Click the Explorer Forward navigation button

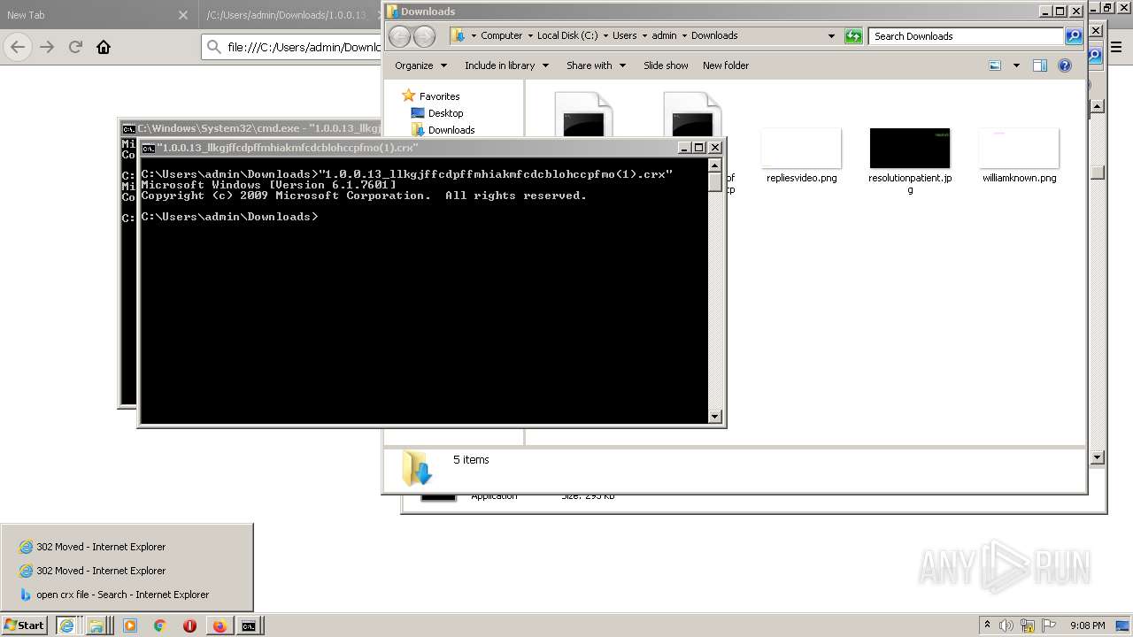(x=425, y=36)
